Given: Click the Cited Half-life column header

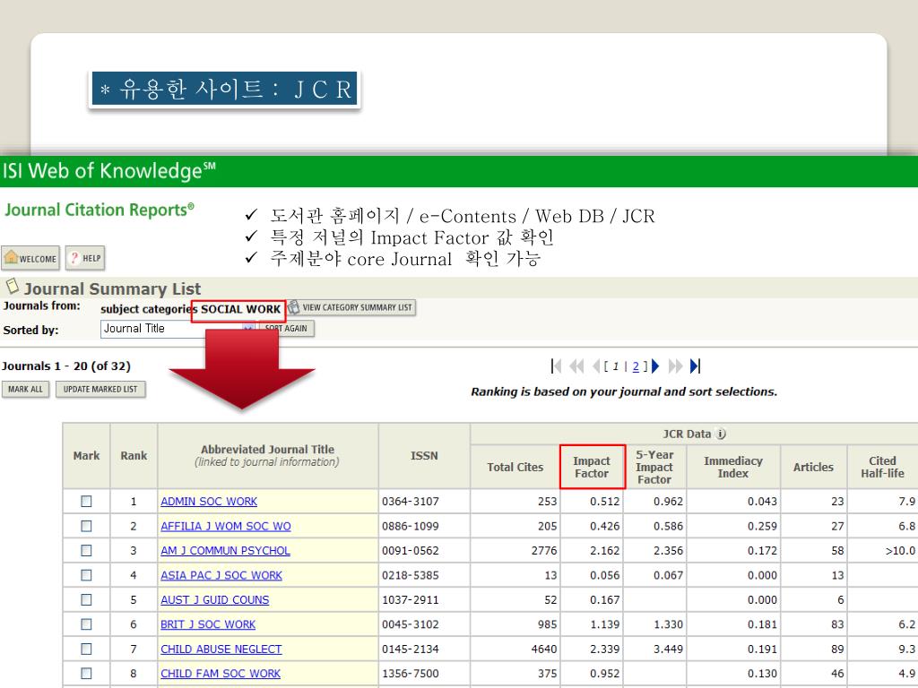Looking at the screenshot, I should tap(882, 467).
